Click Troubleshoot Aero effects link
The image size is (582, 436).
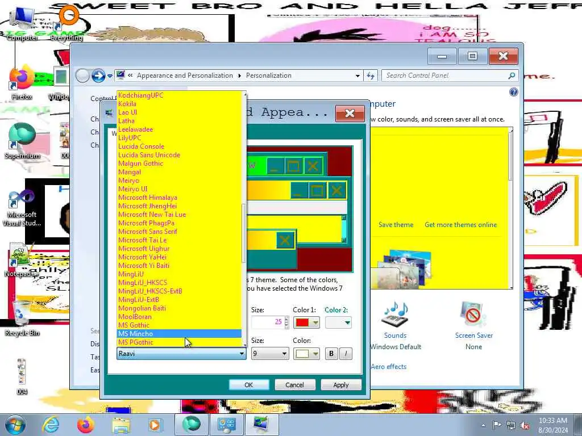point(388,367)
